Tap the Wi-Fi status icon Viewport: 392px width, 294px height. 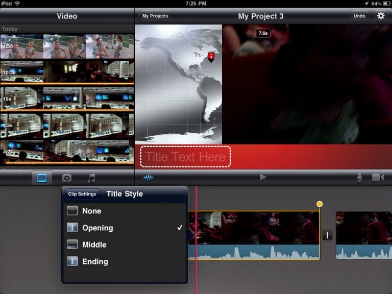pos(17,4)
